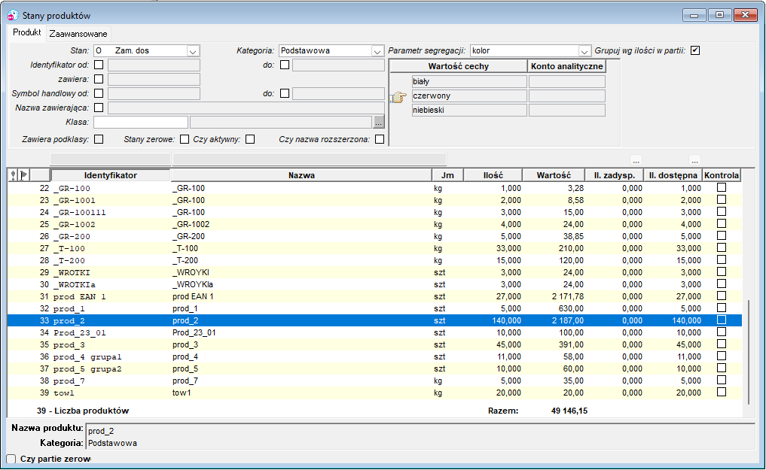Open the Kategoria dropdown

(x=377, y=50)
